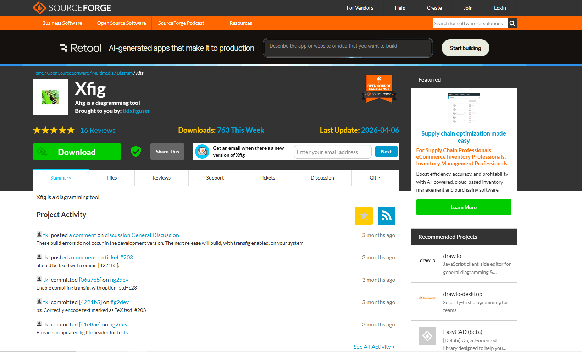Switch to the Reviews tab
The image size is (582, 352).
[162, 178]
